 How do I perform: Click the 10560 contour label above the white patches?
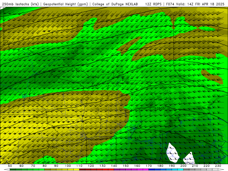click(191, 140)
